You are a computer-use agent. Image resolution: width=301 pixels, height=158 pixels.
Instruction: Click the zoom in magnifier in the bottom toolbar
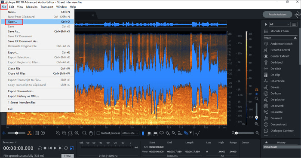tap(58, 133)
